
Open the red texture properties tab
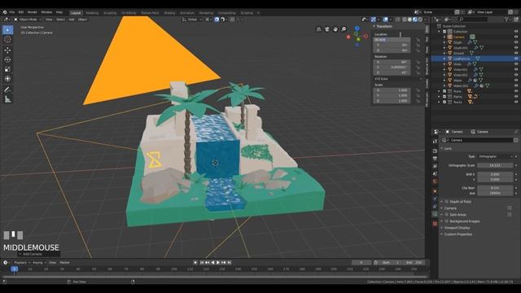click(435, 224)
